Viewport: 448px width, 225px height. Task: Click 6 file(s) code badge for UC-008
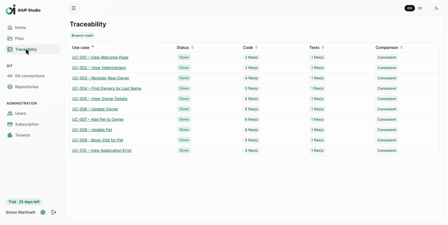(251, 130)
